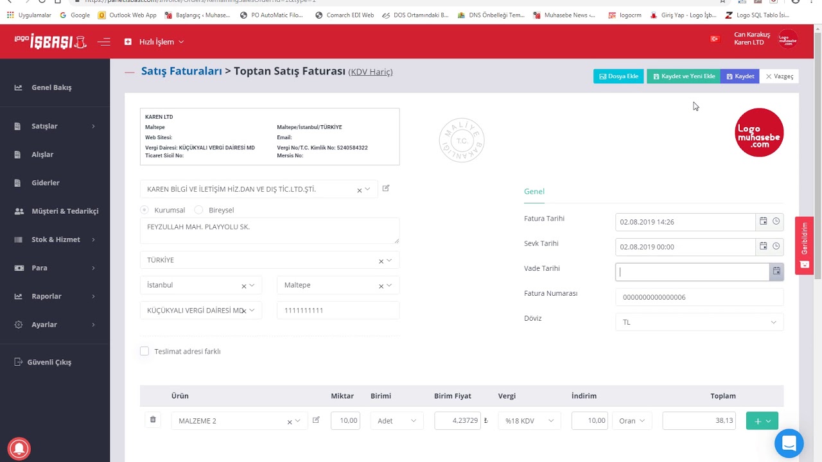This screenshot has height=462, width=822.
Task: Click the KDV Hariç link
Action: click(371, 72)
